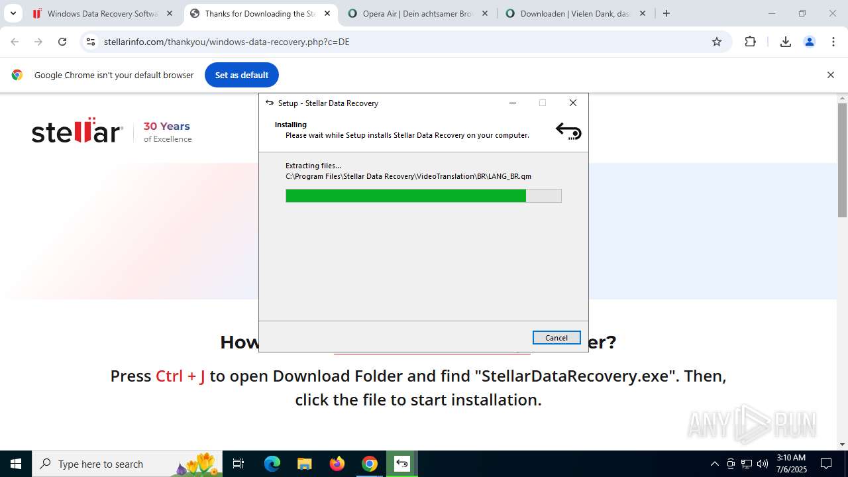Close the Thanks for Downloading tab
The height and width of the screenshot is (477, 848).
coord(327,13)
